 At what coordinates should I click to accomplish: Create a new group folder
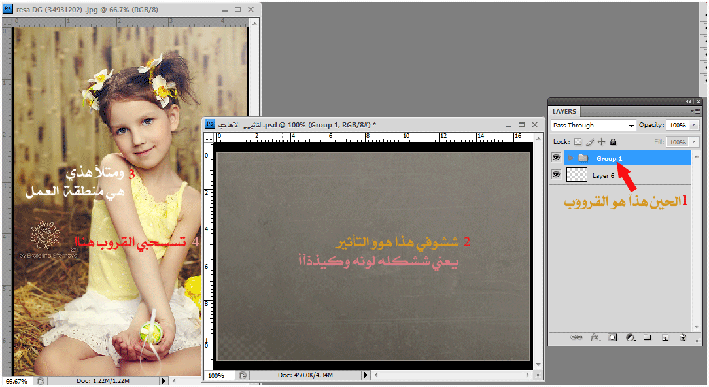(x=647, y=338)
